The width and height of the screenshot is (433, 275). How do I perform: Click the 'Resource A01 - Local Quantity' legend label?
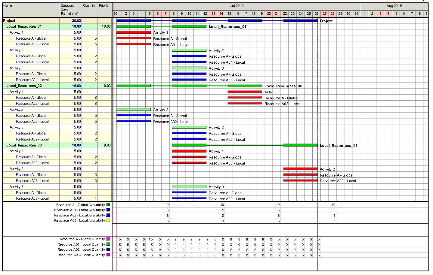[81, 244]
